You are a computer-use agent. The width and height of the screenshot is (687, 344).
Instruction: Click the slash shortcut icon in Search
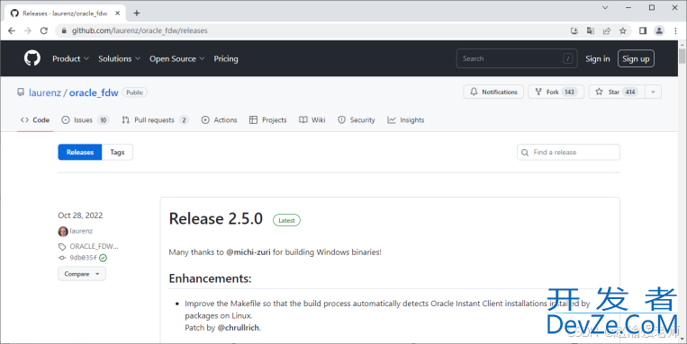coord(568,58)
